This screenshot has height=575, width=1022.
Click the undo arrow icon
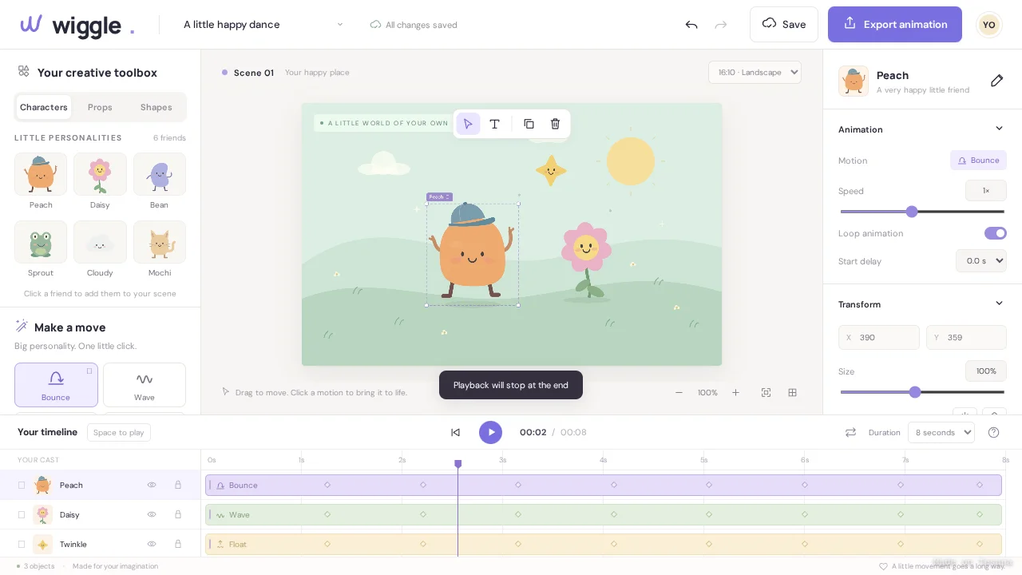click(691, 25)
